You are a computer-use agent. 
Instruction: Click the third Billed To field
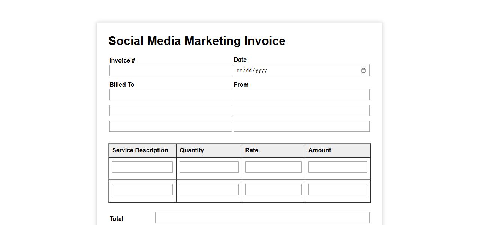171,126
